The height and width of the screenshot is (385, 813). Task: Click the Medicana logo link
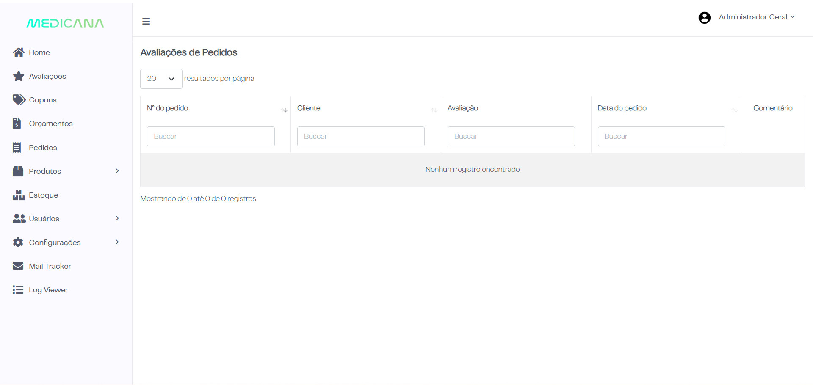pos(65,23)
